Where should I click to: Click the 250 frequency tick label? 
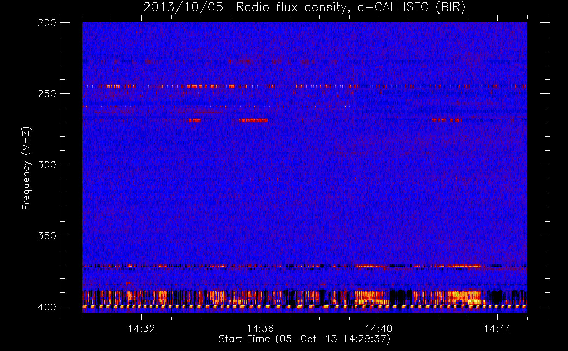(x=47, y=93)
